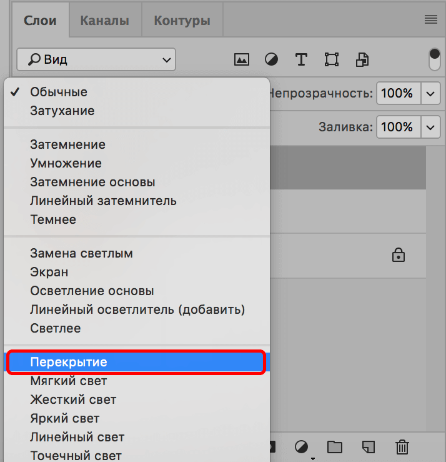446x462 pixels.
Task: Switch to the Каналы tab
Action: point(105,20)
